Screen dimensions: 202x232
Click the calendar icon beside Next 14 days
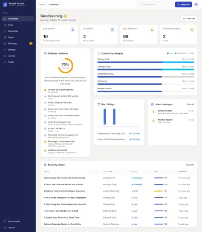(x=99, y=104)
